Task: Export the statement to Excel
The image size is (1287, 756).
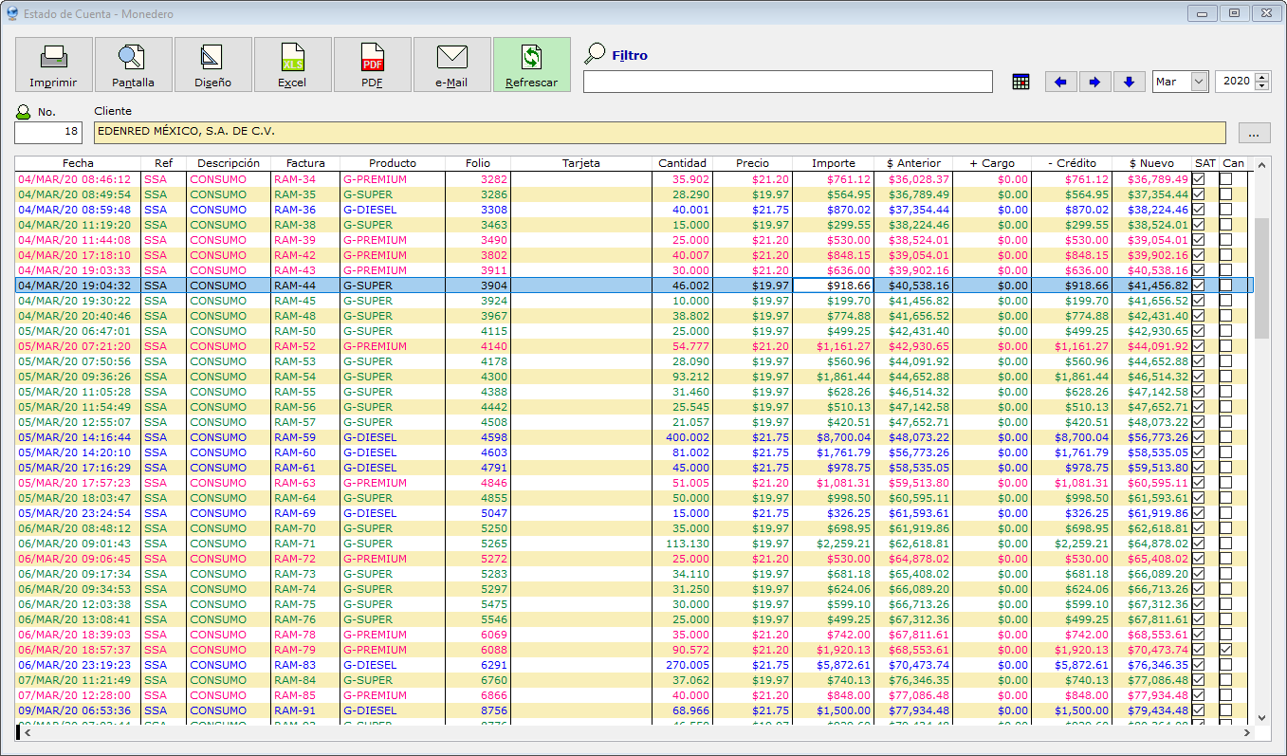Action: [x=292, y=64]
